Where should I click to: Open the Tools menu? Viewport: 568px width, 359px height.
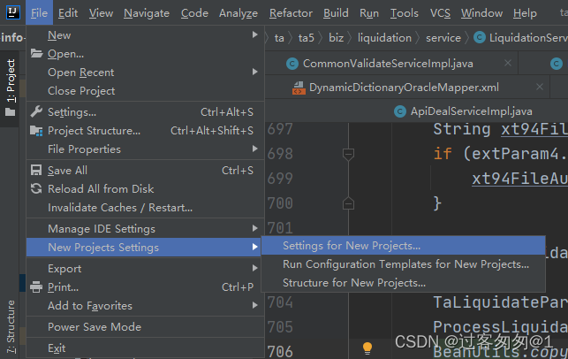(x=405, y=13)
